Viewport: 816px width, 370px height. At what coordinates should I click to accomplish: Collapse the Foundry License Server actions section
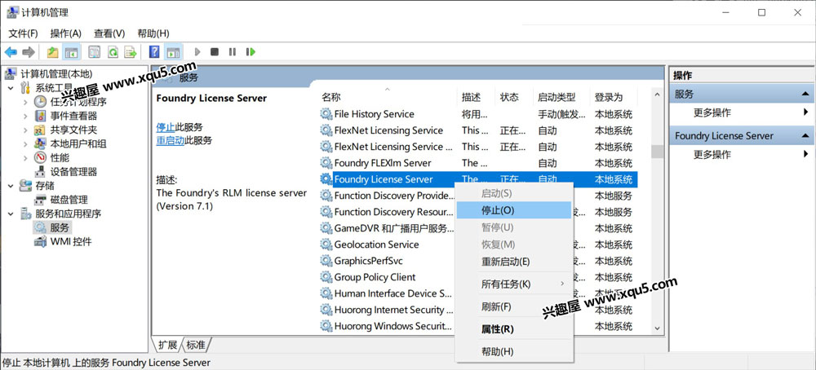pos(805,135)
